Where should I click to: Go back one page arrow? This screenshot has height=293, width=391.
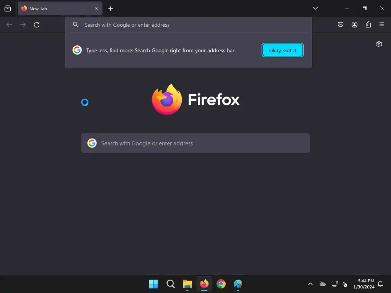point(9,25)
